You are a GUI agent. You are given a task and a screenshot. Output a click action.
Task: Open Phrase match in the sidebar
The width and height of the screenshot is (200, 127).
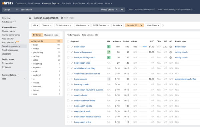click(8, 31)
